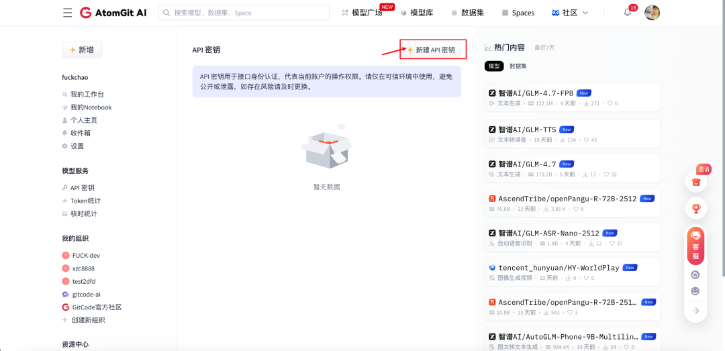
Task: Open 智谱AI/GLM-ASR-Nano-2512 model card
Action: click(x=573, y=238)
